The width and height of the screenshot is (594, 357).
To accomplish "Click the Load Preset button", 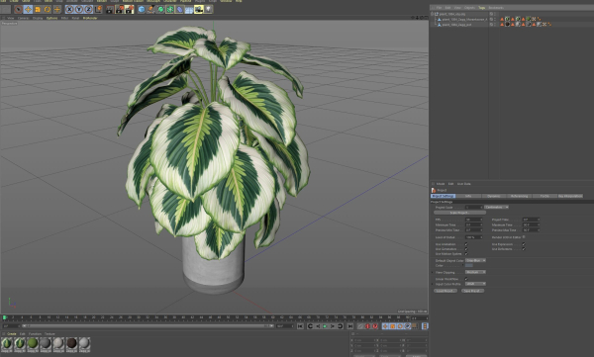I will 445,291.
